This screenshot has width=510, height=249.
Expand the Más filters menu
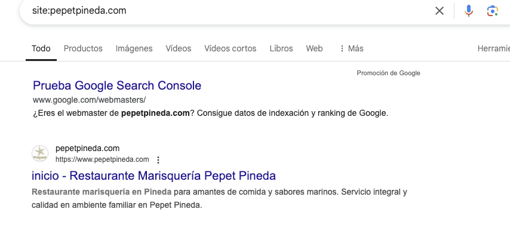coord(351,48)
